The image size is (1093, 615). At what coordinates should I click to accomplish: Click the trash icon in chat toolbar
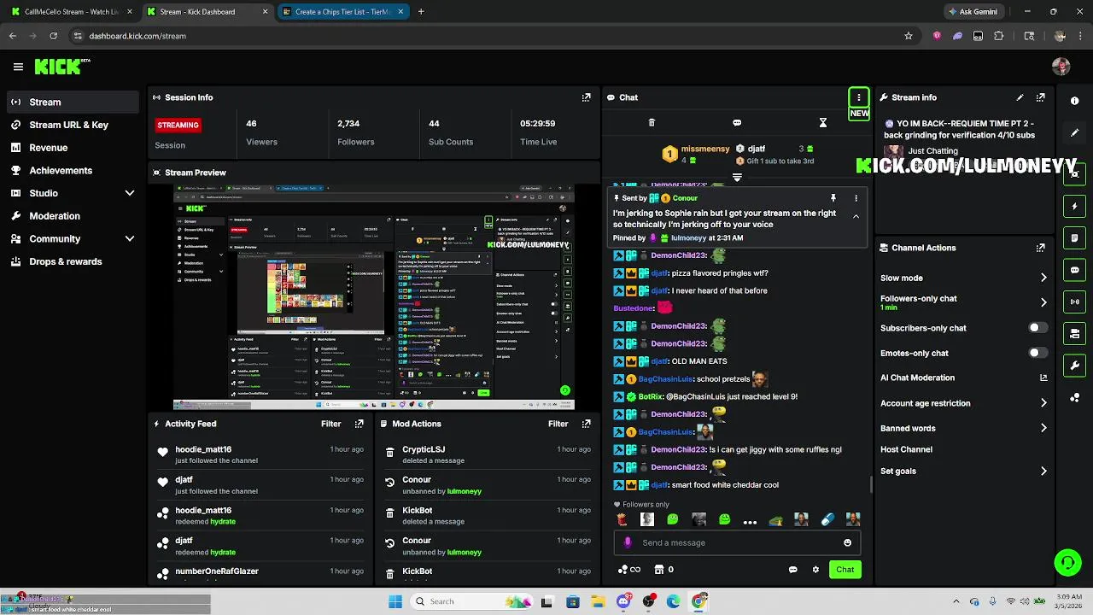coord(652,123)
